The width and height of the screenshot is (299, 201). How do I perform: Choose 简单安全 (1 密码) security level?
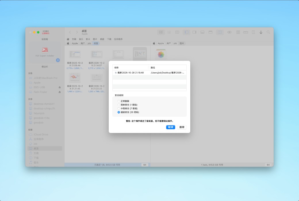119,105
